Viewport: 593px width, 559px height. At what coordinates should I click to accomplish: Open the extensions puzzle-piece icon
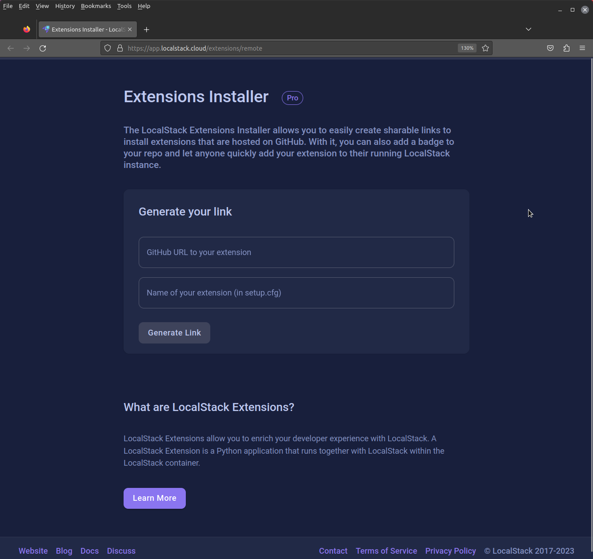(x=566, y=48)
